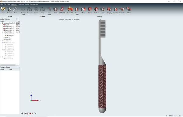183x117 pixels.
Task: Select the Midsurface tool
Action: pos(122,10)
